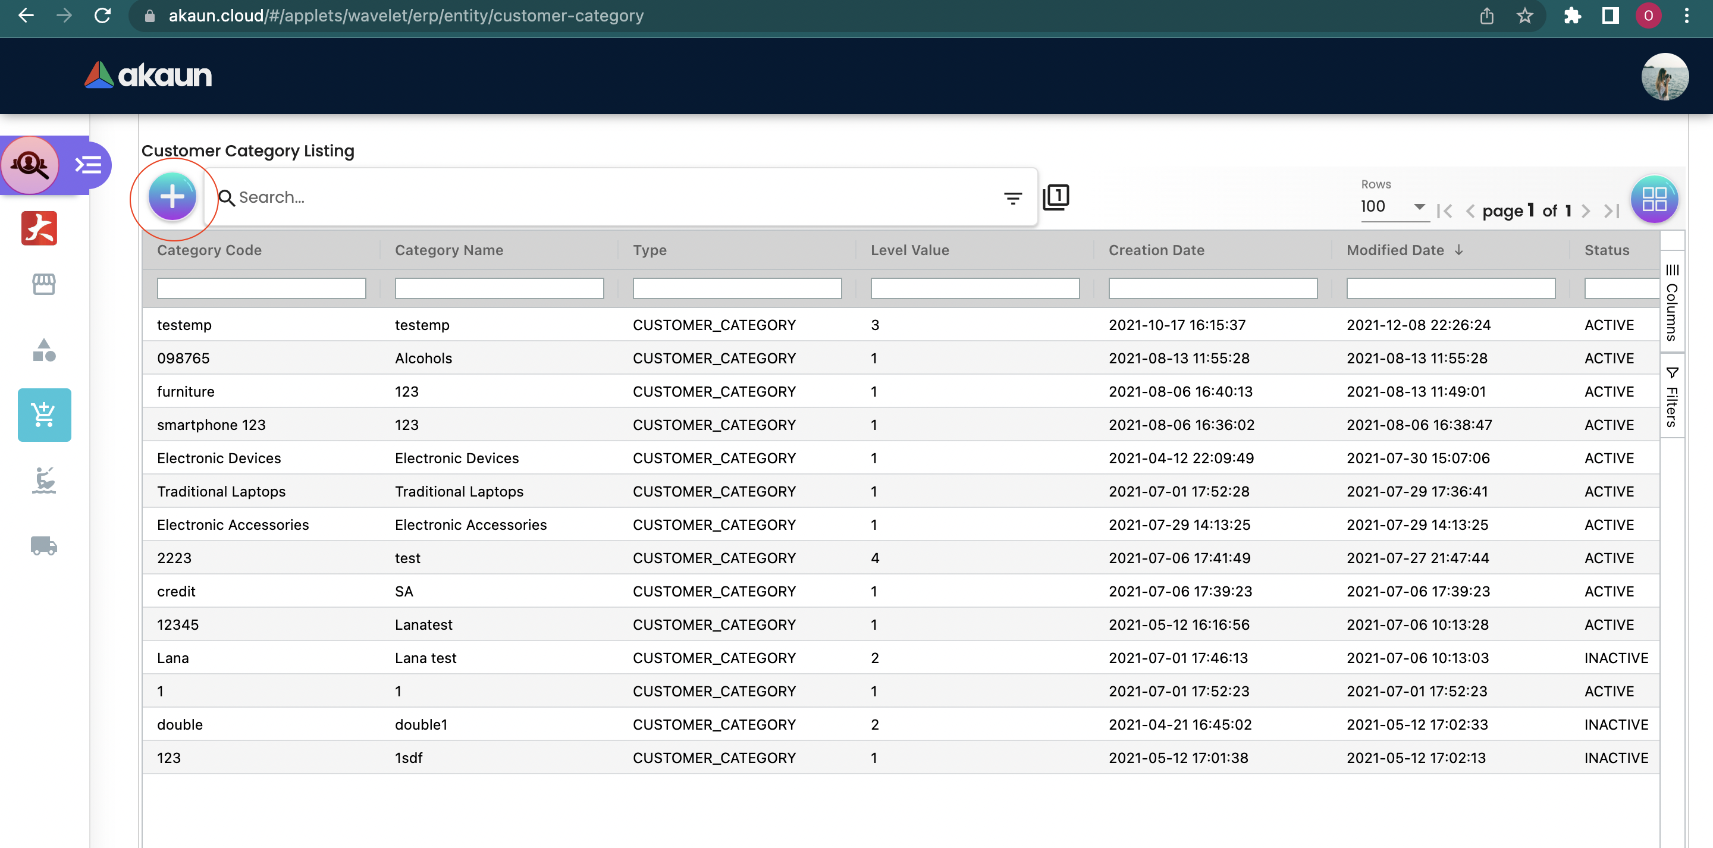The width and height of the screenshot is (1713, 848).
Task: Click the plus button to add category
Action: click(x=172, y=197)
